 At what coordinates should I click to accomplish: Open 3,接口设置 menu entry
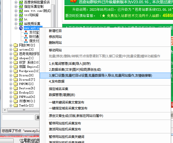coord(105,76)
